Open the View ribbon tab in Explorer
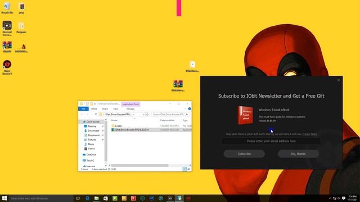This screenshot has width=360, height=202. (x=115, y=109)
